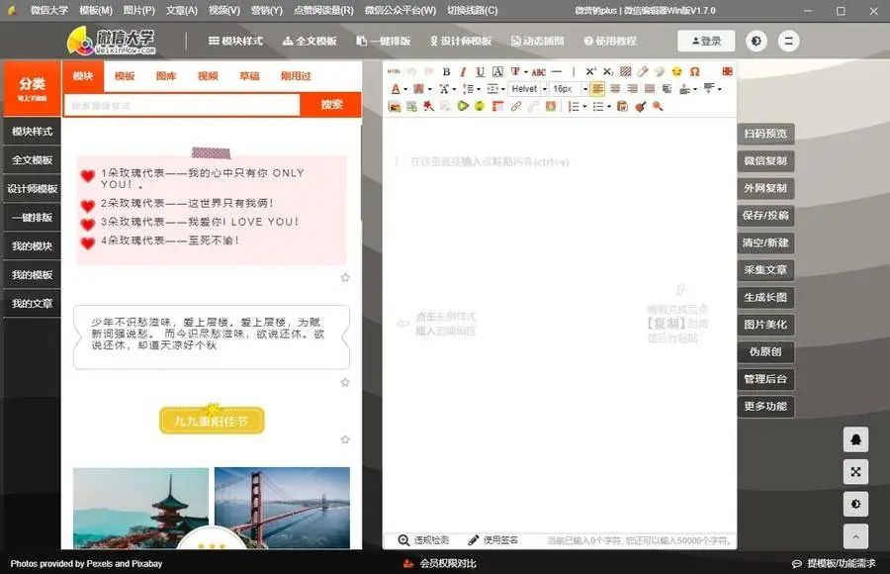Click the 扫码预览 button
The image size is (890, 574).
[x=765, y=134]
